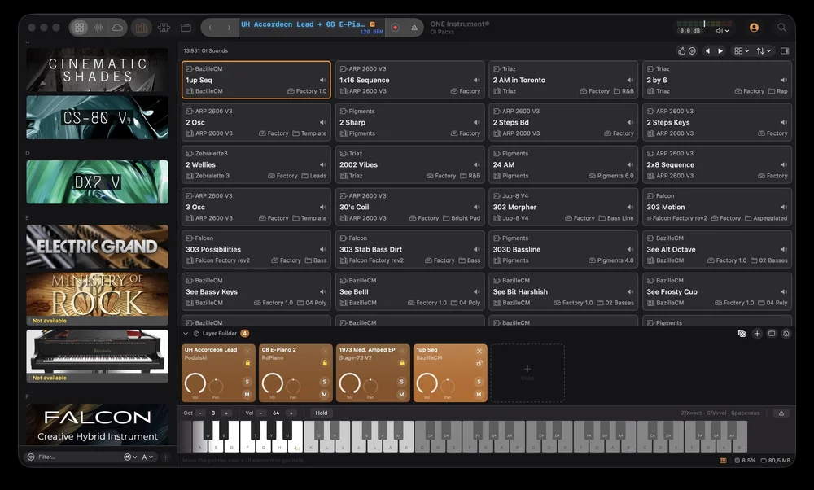
Task: Select the 3ee Frosty Cup preset
Action: tap(717, 291)
